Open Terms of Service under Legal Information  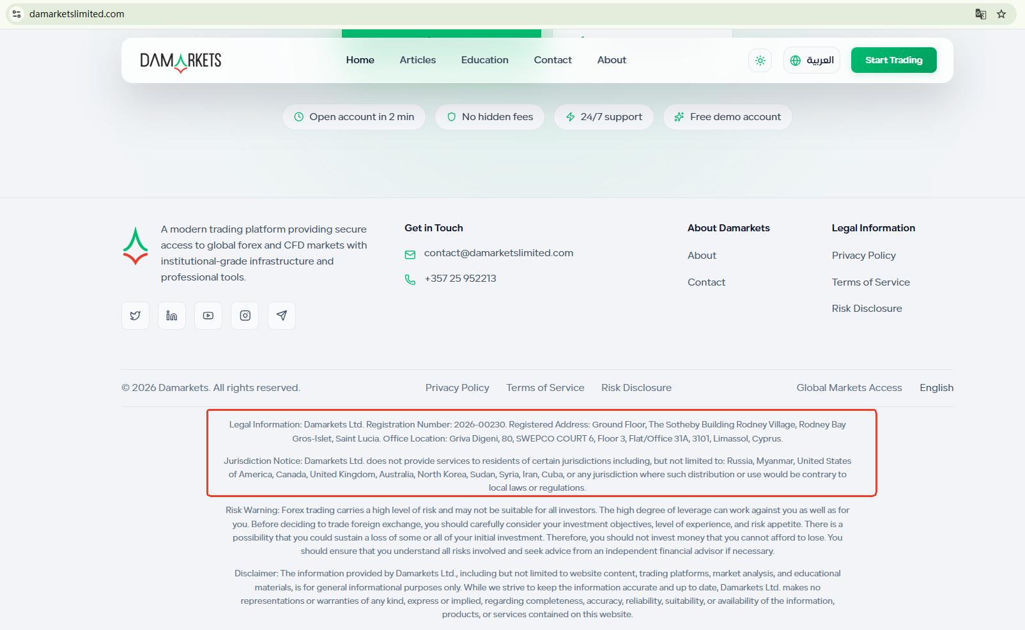(870, 282)
